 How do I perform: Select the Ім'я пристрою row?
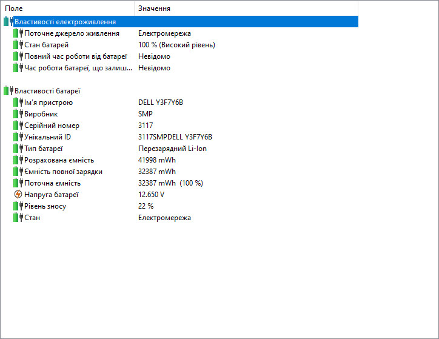click(x=49, y=102)
